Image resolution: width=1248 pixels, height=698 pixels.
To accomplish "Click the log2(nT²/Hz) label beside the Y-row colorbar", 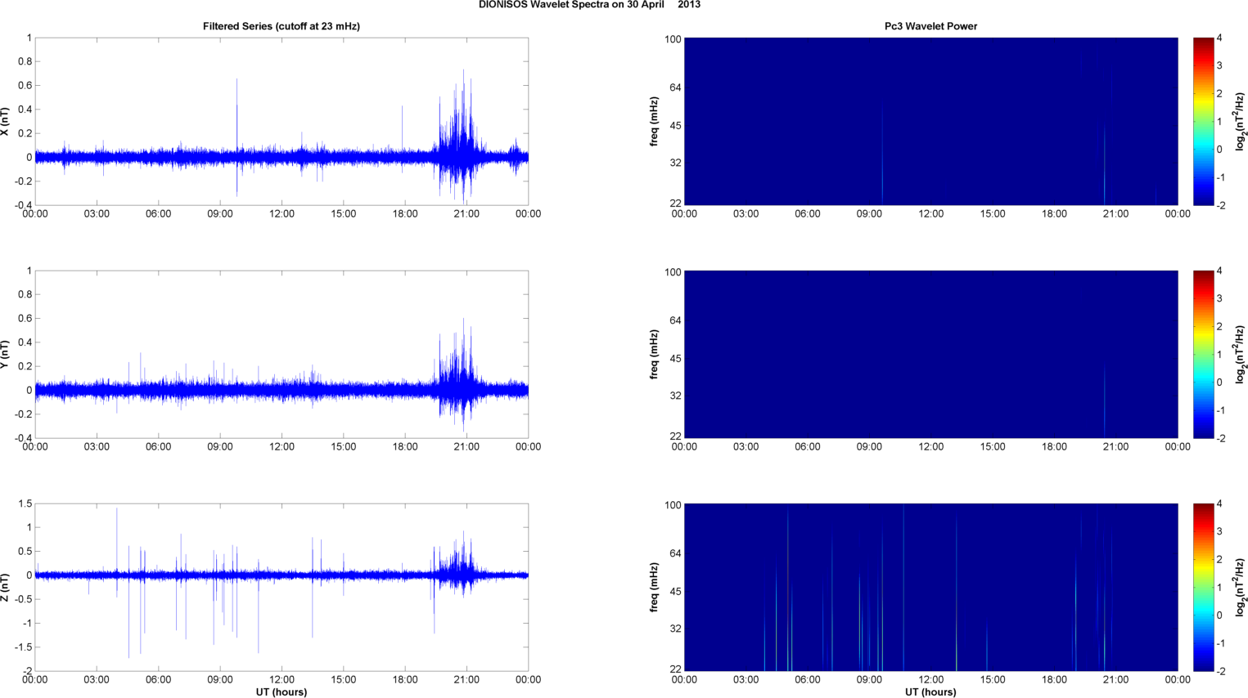I will (x=1241, y=354).
